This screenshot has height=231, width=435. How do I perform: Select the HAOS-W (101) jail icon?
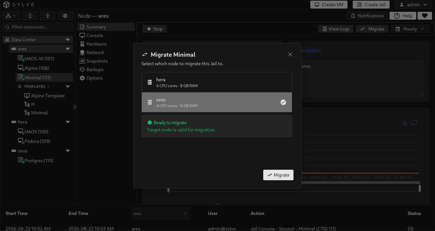(x=20, y=58)
